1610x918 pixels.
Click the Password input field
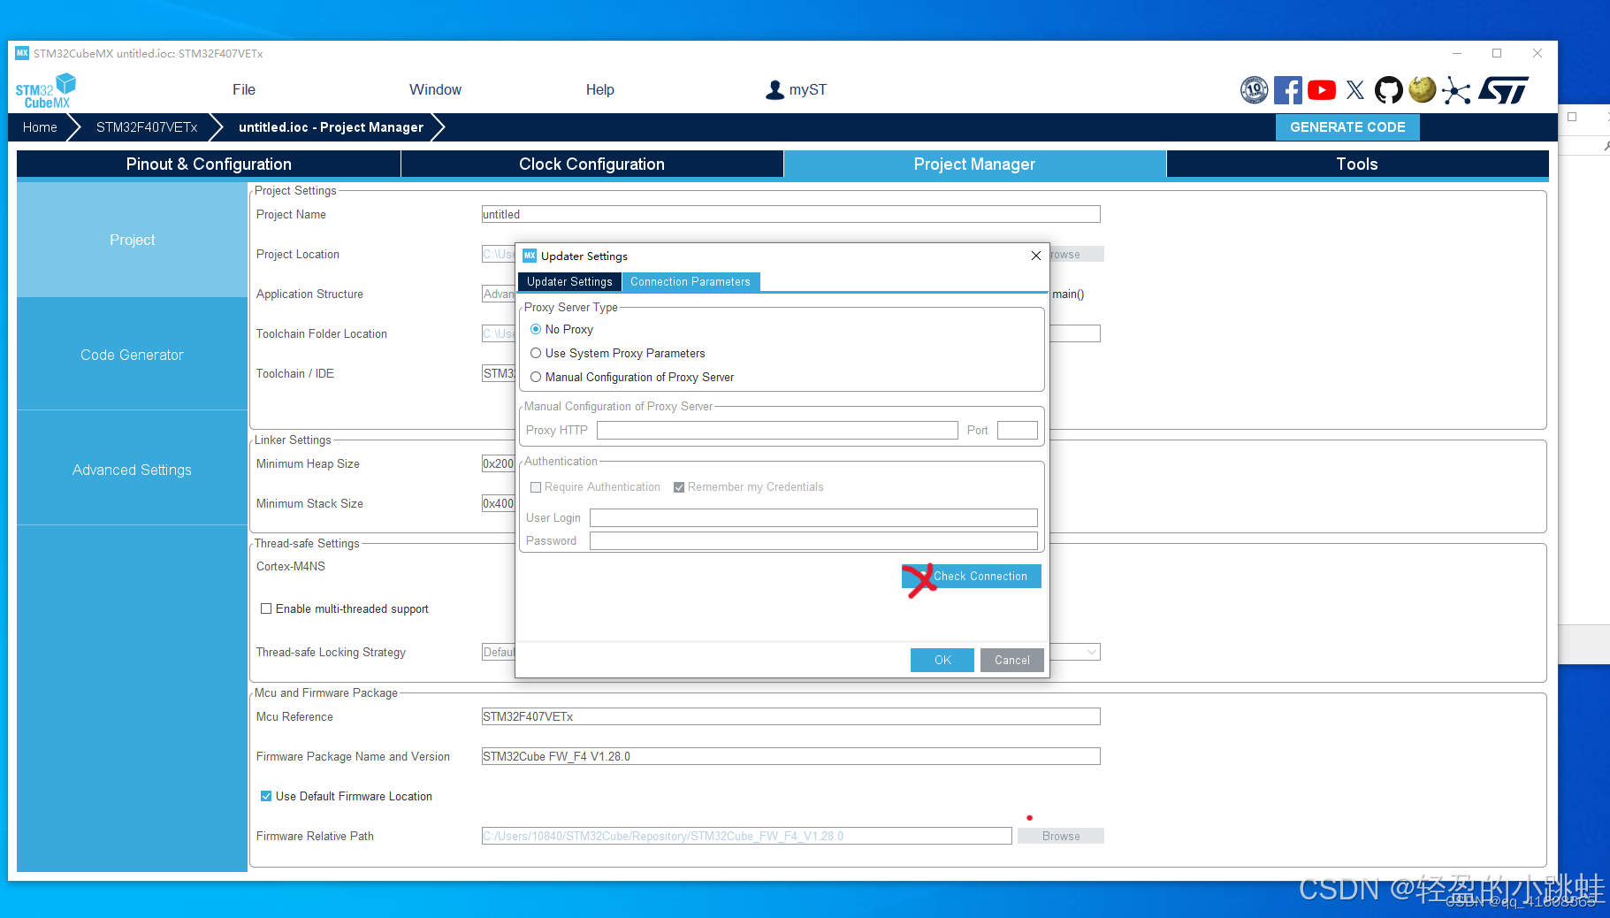click(813, 540)
